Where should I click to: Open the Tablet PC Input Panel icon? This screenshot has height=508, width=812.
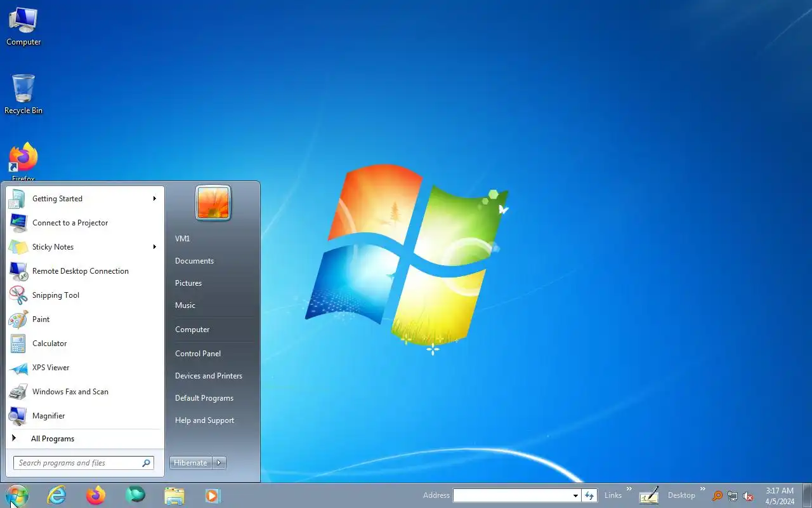coord(648,495)
